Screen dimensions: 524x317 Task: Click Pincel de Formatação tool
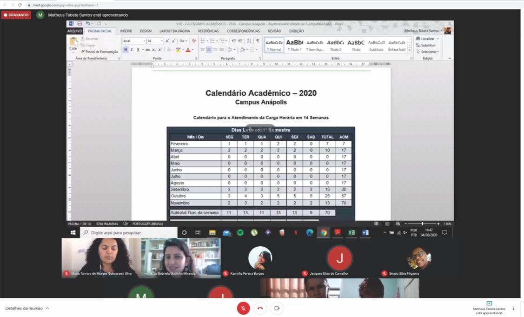pyautogui.click(x=101, y=52)
